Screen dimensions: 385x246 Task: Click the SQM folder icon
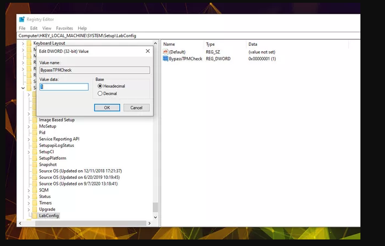[35, 190]
